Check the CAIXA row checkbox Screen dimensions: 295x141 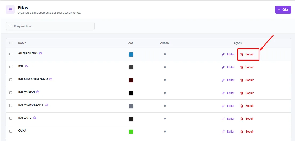pyautogui.click(x=11, y=132)
